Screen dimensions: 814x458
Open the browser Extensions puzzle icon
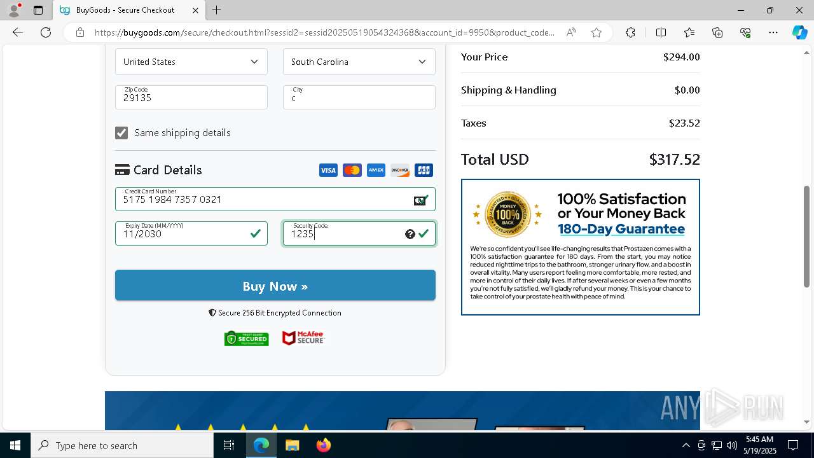630,32
